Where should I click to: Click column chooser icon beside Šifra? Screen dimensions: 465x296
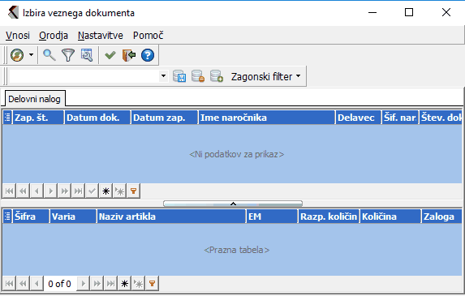pos(7,217)
